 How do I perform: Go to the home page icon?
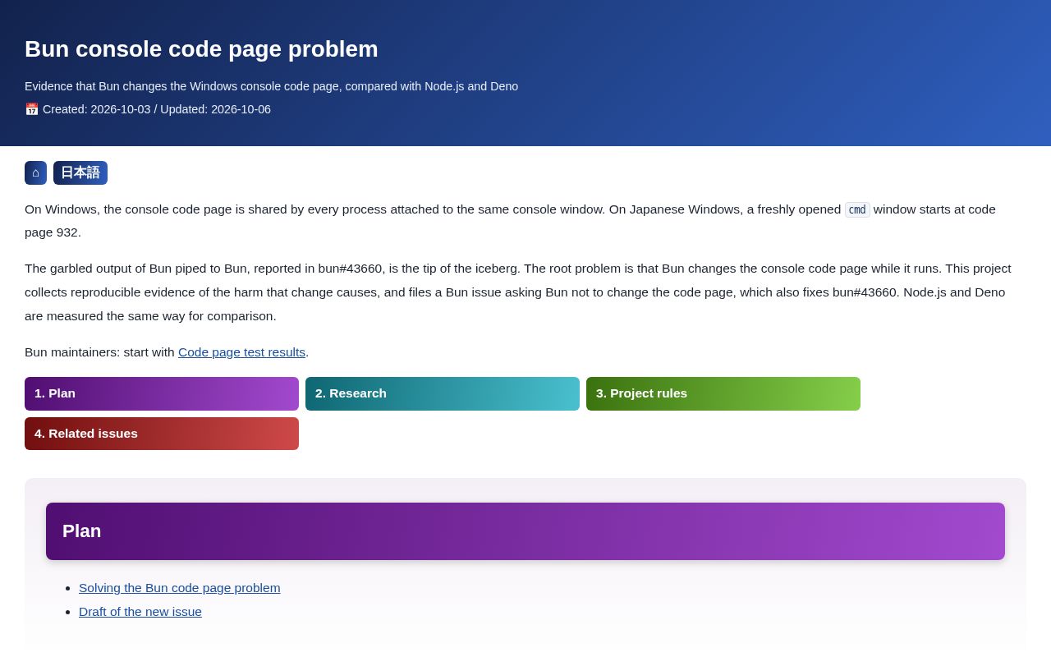pyautogui.click(x=35, y=172)
